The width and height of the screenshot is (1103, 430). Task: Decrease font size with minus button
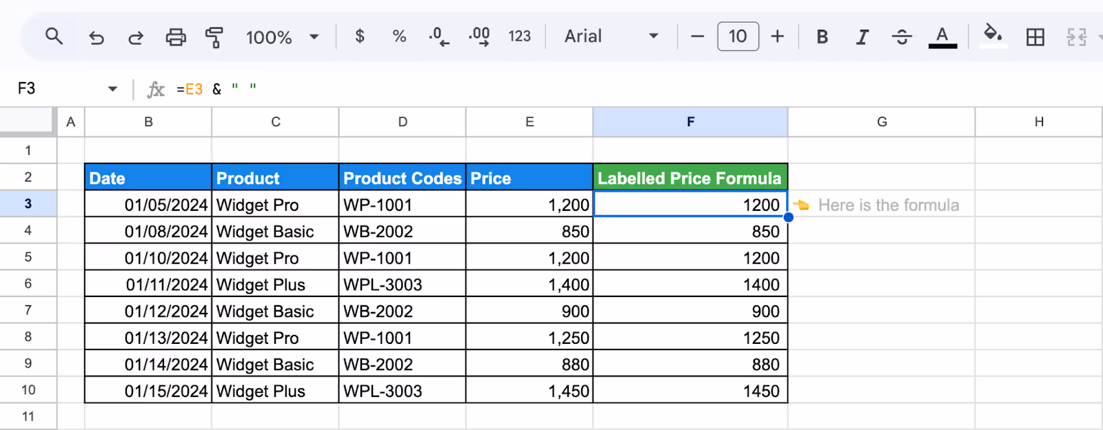coord(698,37)
